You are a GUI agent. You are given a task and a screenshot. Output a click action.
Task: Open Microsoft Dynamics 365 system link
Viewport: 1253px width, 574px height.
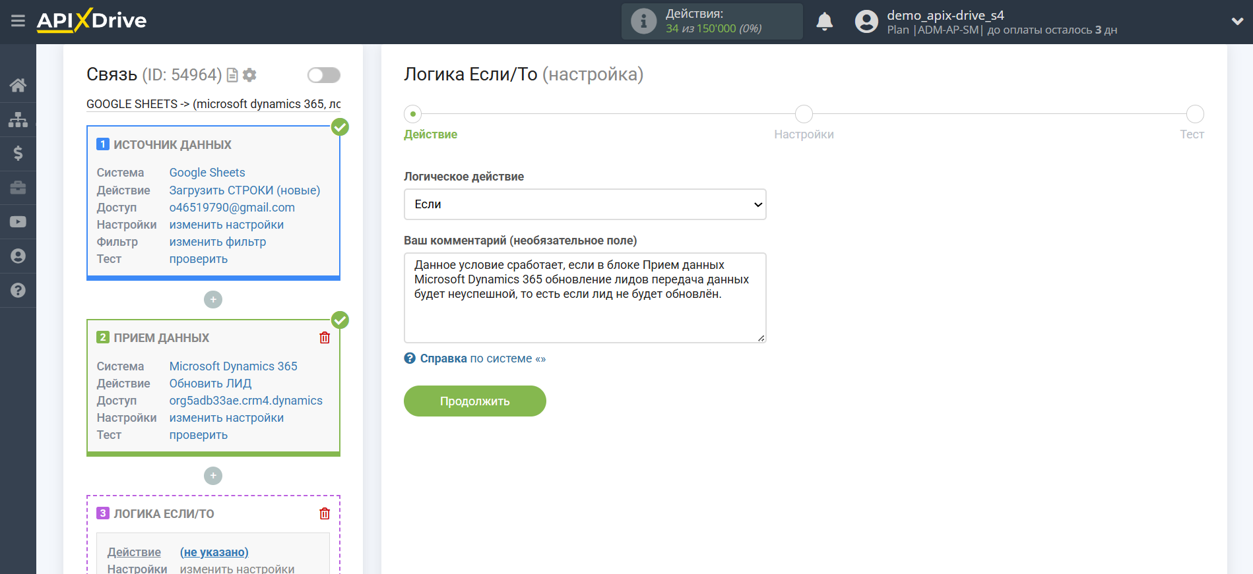pyautogui.click(x=234, y=366)
